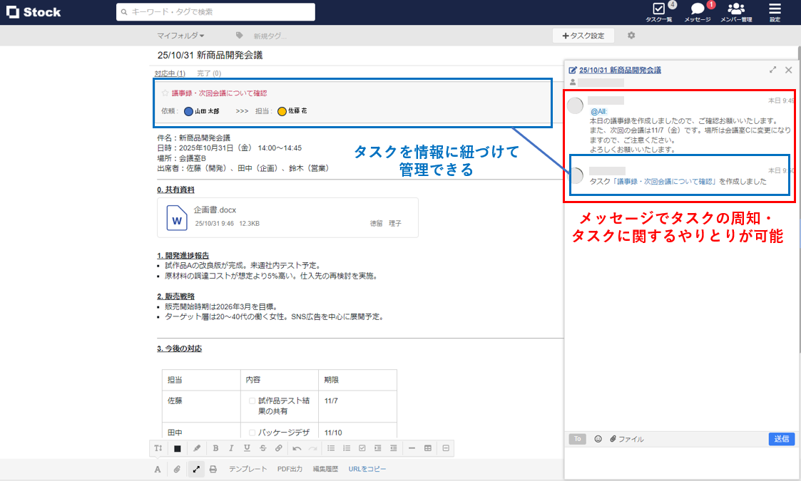Insert a table using the table icon
Image resolution: width=801 pixels, height=481 pixels.
427,448
